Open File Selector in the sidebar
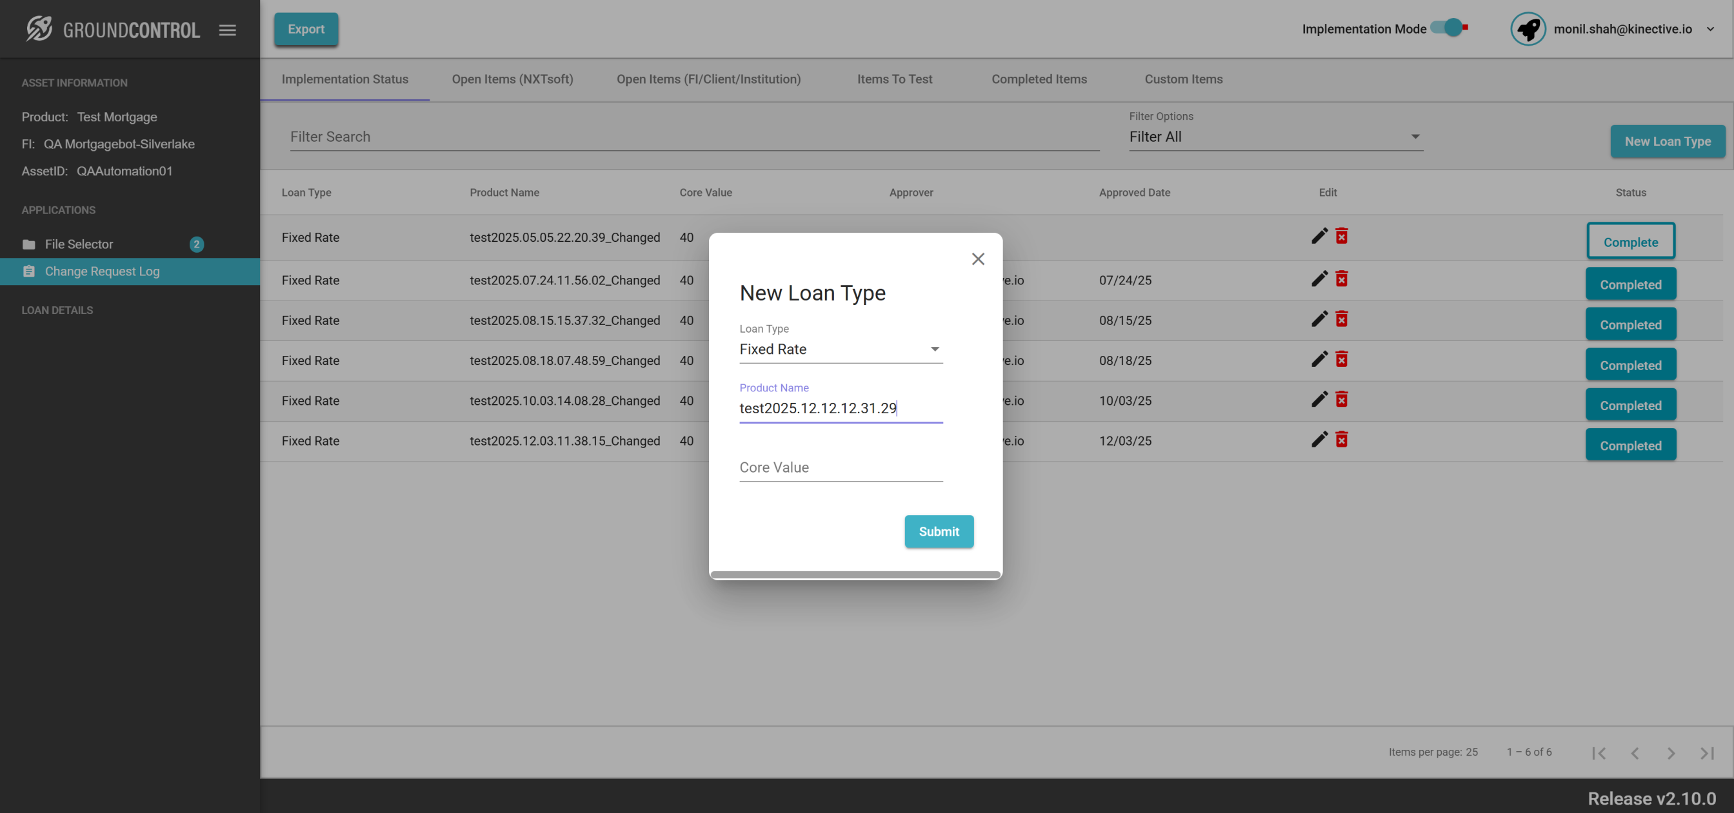This screenshot has width=1734, height=813. pyautogui.click(x=79, y=244)
